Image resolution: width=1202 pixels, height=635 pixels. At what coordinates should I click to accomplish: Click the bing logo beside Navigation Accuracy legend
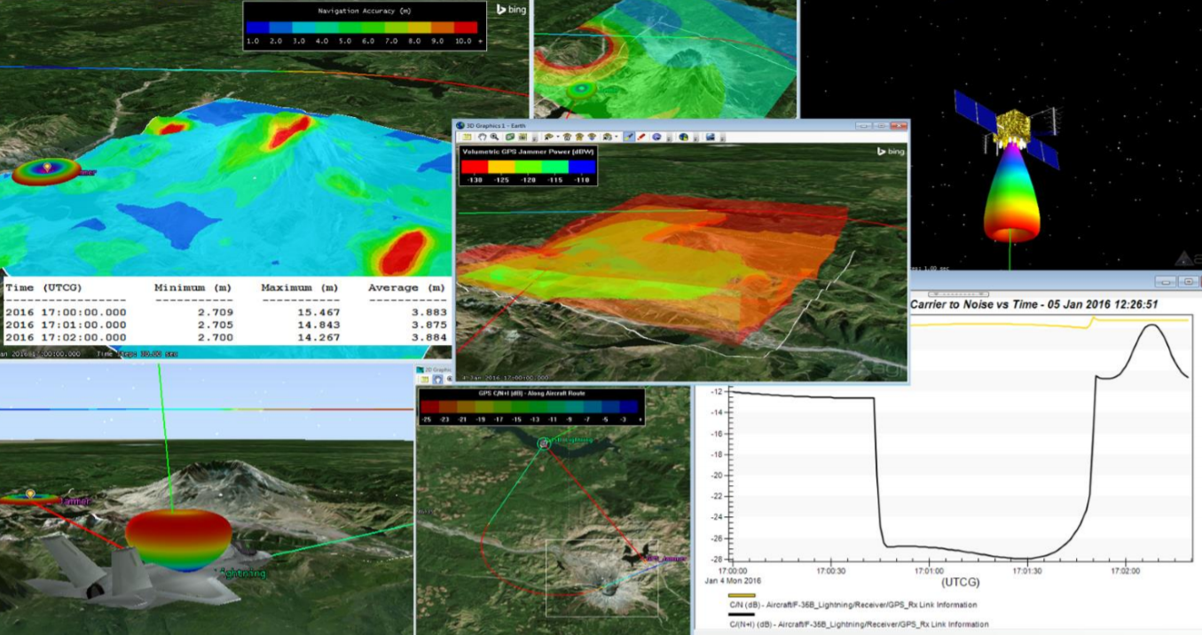[x=513, y=9]
